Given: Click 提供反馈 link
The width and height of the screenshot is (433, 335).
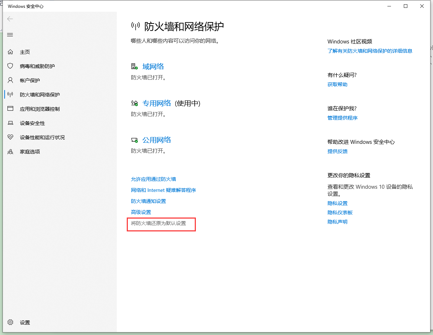Looking at the screenshot, I should click(x=338, y=151).
